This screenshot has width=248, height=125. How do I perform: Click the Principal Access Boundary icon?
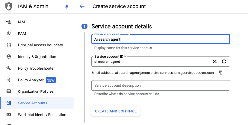point(9,45)
